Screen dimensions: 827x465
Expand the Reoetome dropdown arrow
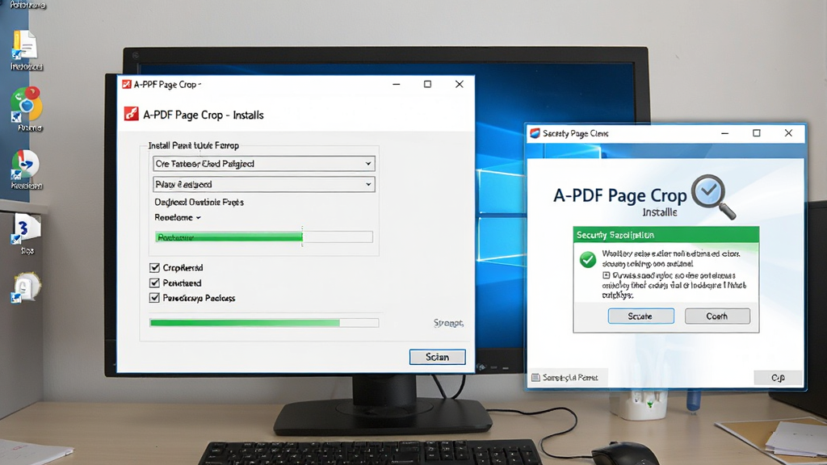coord(199,218)
